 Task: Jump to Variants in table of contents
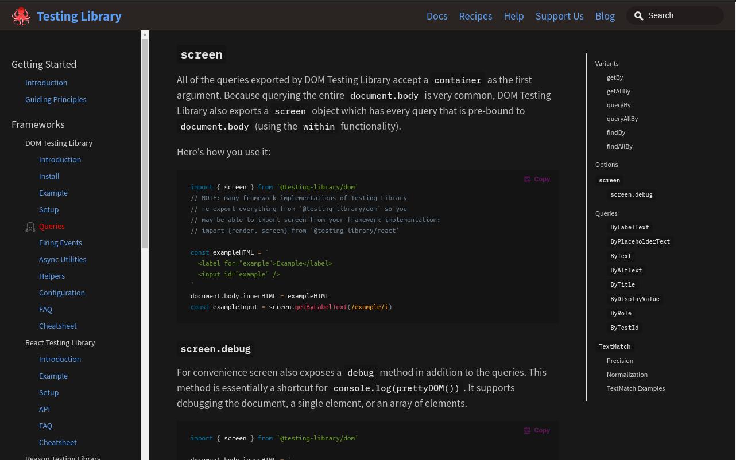[607, 64]
